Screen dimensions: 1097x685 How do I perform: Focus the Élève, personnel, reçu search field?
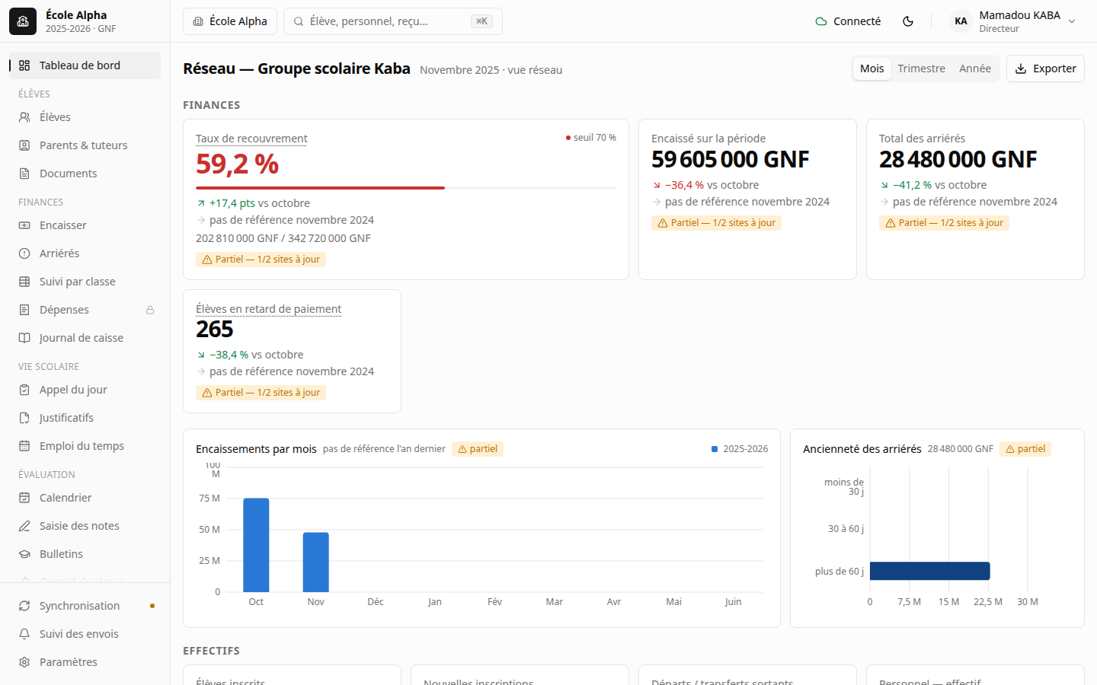coord(393,21)
